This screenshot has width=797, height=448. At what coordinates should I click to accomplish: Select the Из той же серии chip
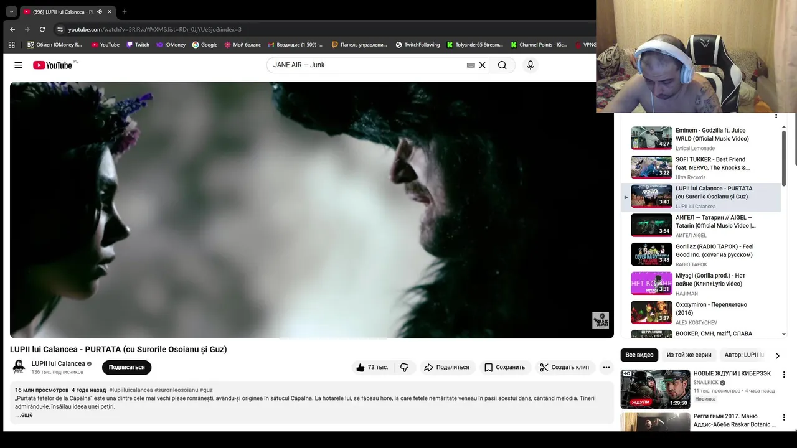point(689,355)
